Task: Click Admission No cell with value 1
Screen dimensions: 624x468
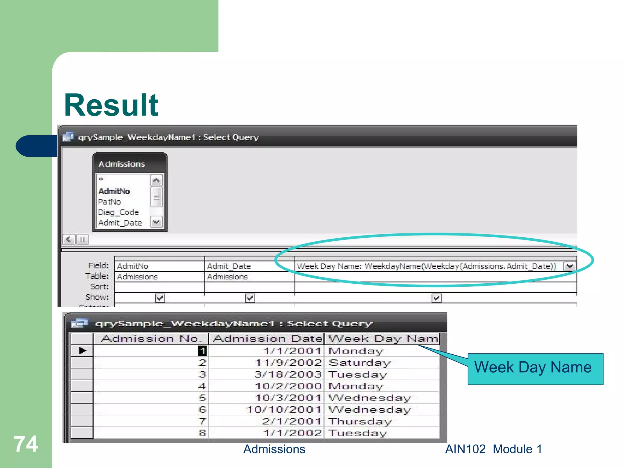Action: 151,351
